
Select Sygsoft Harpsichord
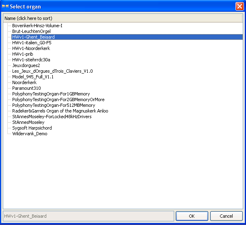pos(32,128)
